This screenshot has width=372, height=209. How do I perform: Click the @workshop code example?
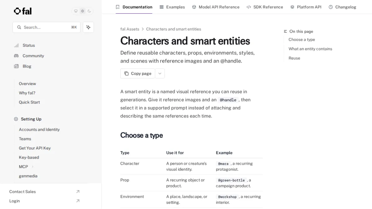pyautogui.click(x=227, y=197)
